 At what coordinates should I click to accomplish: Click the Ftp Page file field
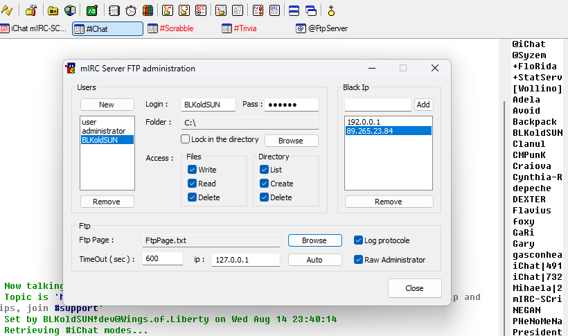point(211,240)
